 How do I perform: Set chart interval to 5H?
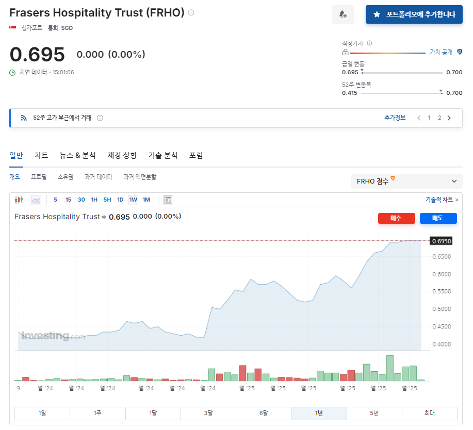click(x=107, y=200)
